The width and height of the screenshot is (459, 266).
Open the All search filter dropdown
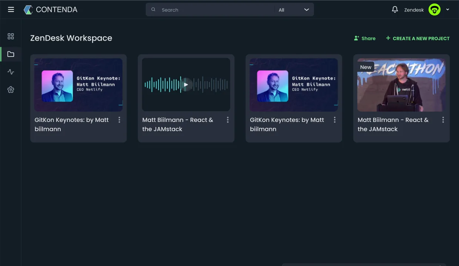tap(294, 10)
